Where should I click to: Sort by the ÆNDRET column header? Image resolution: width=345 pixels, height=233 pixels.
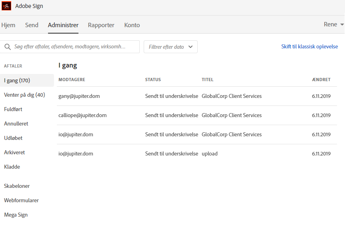point(321,80)
